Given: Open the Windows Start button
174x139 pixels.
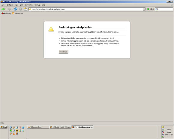Looking at the screenshot, I should (x=4, y=127).
